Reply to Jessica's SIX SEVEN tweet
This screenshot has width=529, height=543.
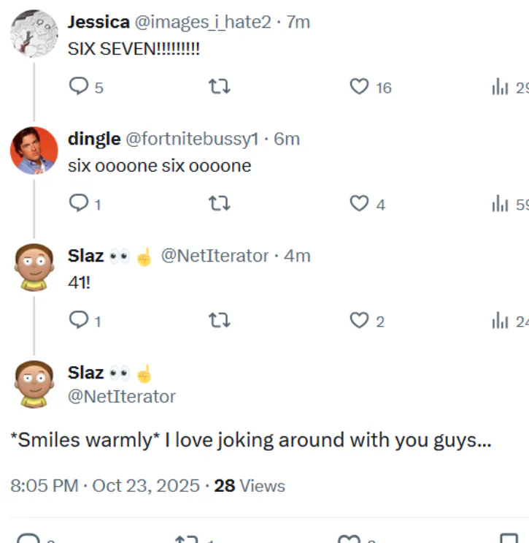[78, 88]
